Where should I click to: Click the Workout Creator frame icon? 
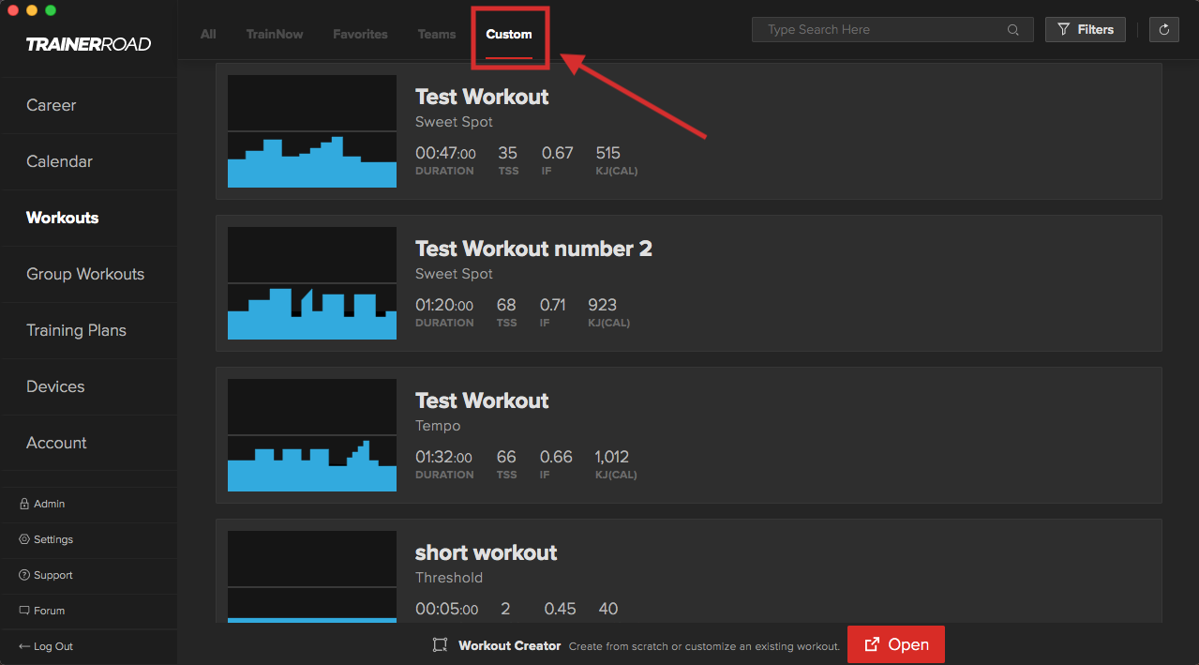pos(440,645)
